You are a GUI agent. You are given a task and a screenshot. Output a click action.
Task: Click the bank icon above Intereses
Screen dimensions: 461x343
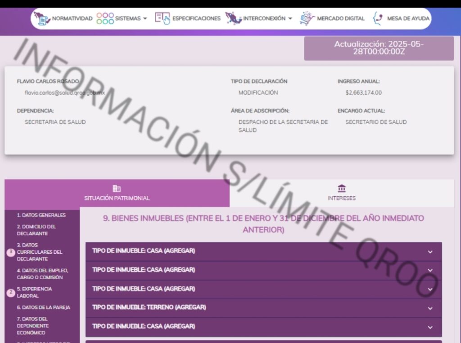(341, 189)
